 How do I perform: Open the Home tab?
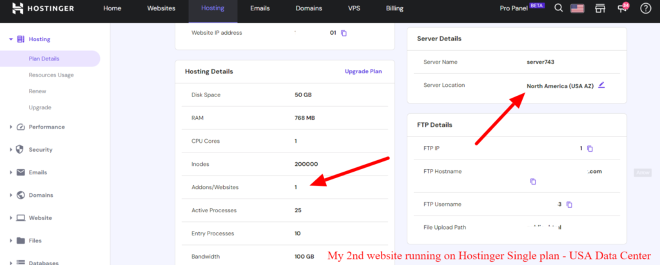point(112,8)
